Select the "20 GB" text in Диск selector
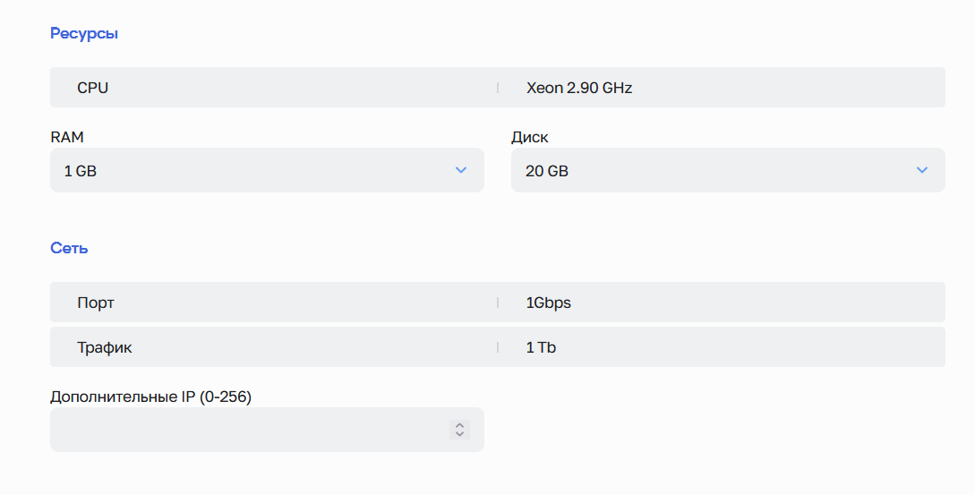The height and width of the screenshot is (495, 975). coord(546,171)
